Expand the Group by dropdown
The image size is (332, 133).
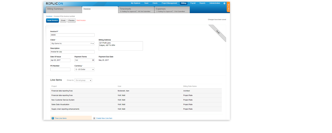pyautogui.click(x=83, y=80)
